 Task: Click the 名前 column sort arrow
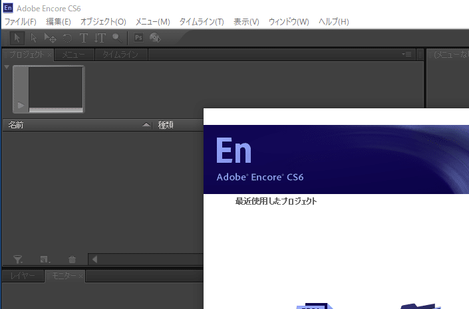coord(146,125)
